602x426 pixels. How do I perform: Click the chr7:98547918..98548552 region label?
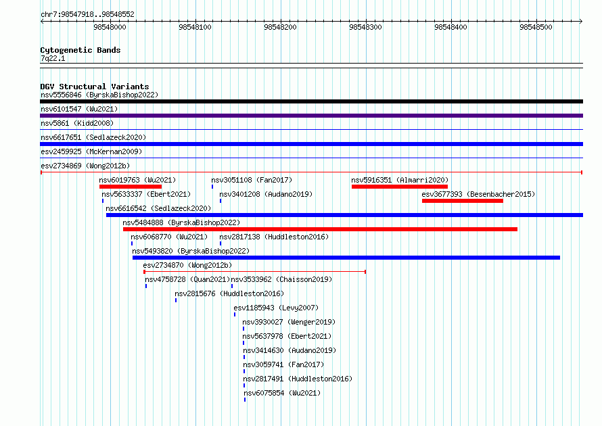tap(87, 15)
